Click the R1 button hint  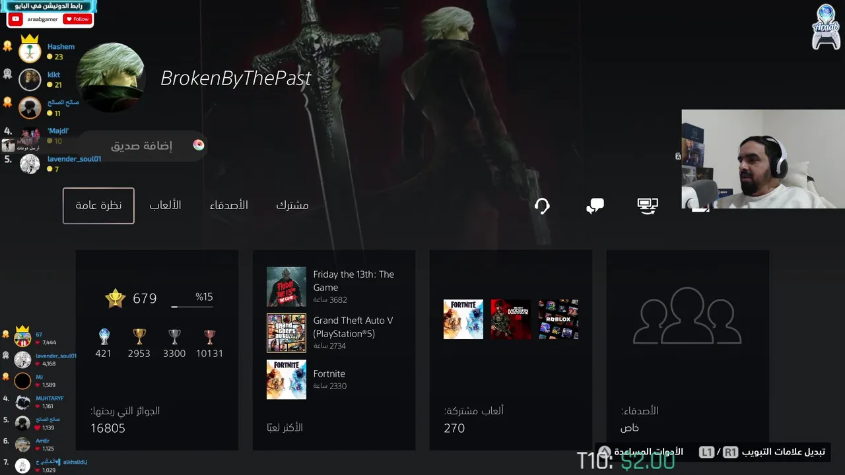(x=730, y=453)
